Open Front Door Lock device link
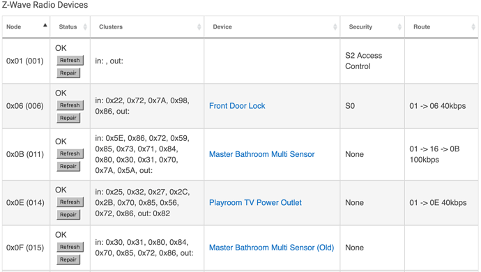 (x=237, y=106)
